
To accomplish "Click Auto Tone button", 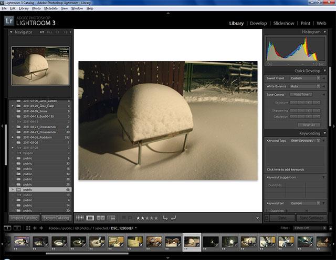I will click(301, 94).
